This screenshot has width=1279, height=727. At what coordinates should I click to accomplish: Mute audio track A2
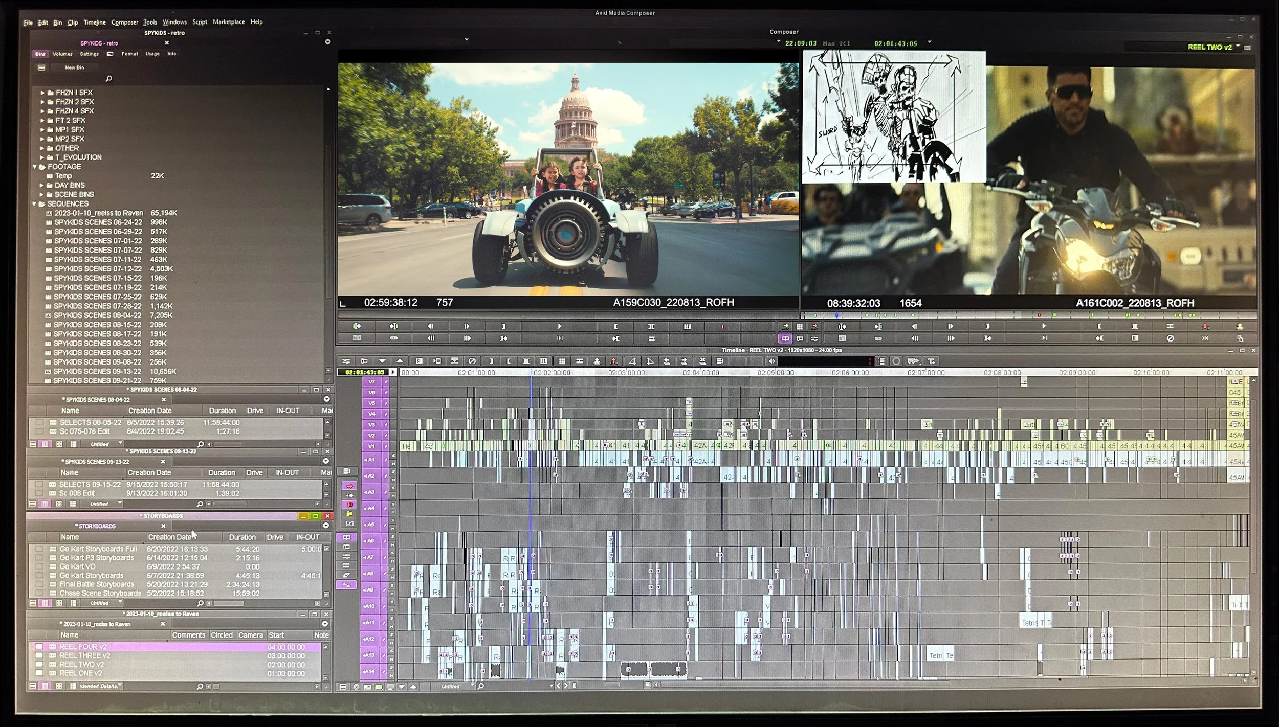click(393, 481)
